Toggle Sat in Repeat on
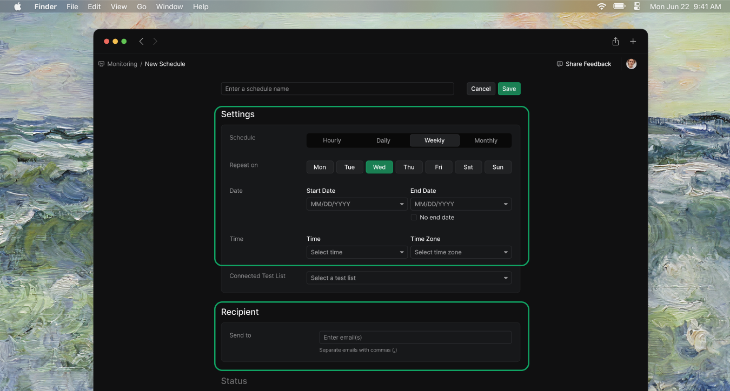Screen dimensions: 730x391 pyautogui.click(x=468, y=167)
